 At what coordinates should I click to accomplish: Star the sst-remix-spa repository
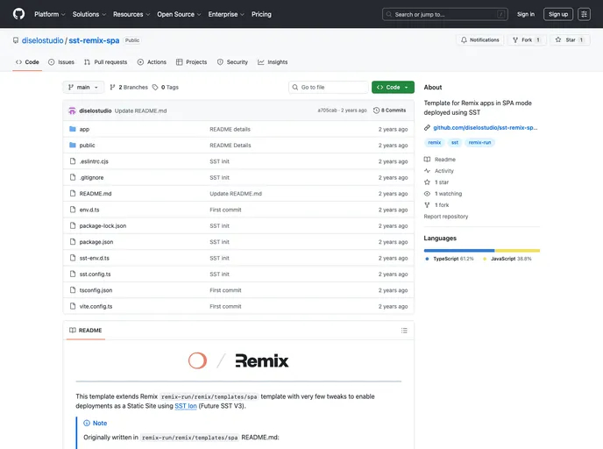coord(565,40)
